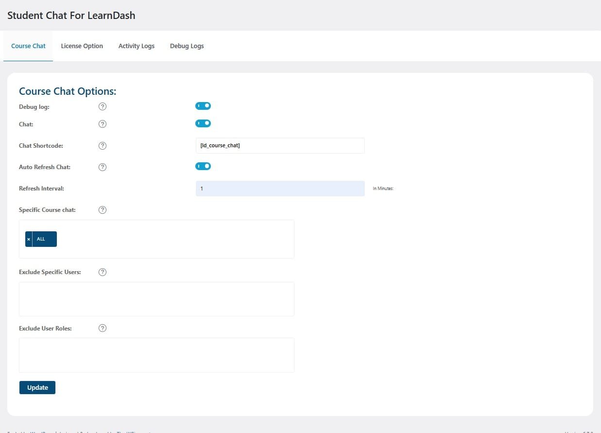
Task: Remove the ALL tag with its x
Action: (29, 239)
